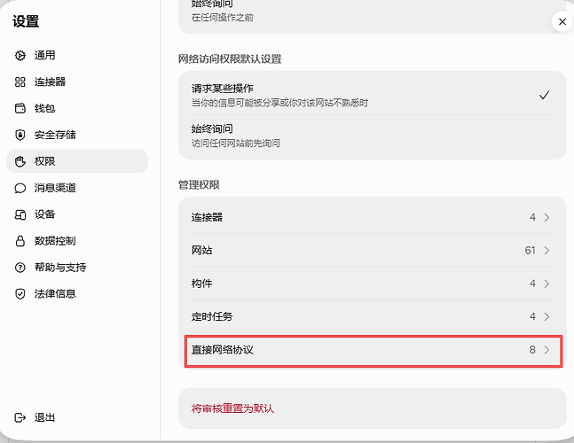Click the 连接器 grid icon in sidebar
Image resolution: width=574 pixels, height=443 pixels.
(20, 82)
